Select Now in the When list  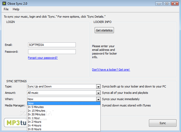64,103
